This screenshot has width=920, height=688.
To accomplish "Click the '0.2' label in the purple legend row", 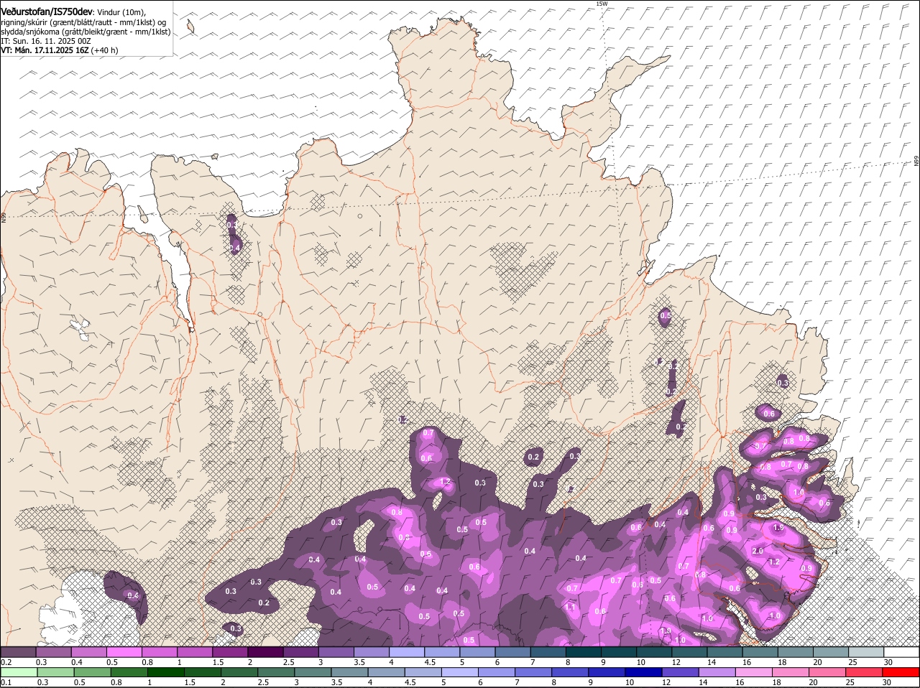I will (6, 662).
